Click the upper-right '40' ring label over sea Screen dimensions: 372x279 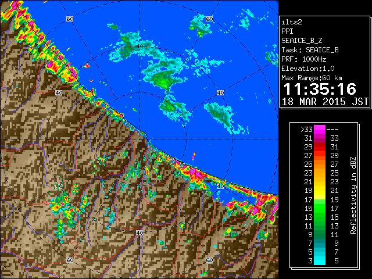click(220, 93)
